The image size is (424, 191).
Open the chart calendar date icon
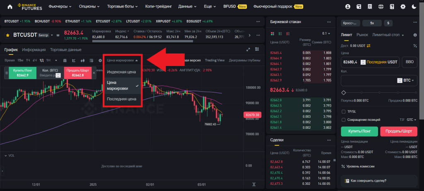coord(65,60)
